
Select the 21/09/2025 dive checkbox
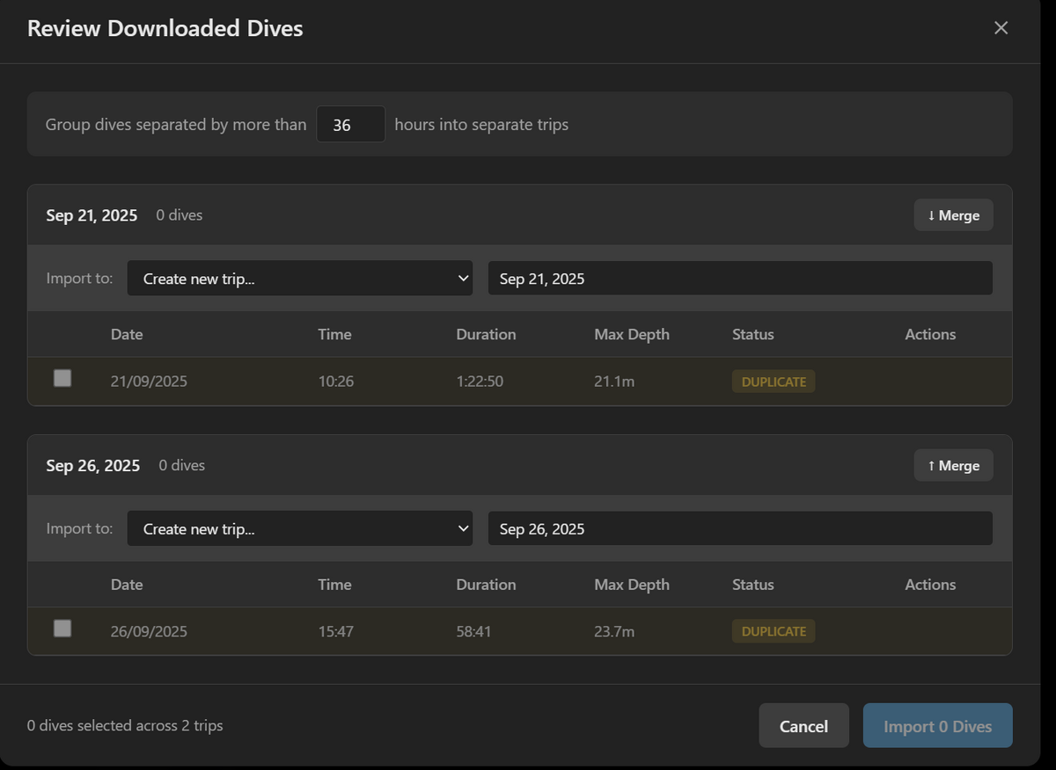62,379
